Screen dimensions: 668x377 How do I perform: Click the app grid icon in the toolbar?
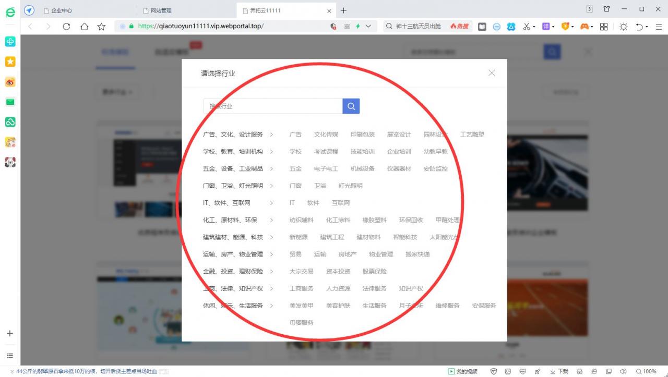pos(604,26)
